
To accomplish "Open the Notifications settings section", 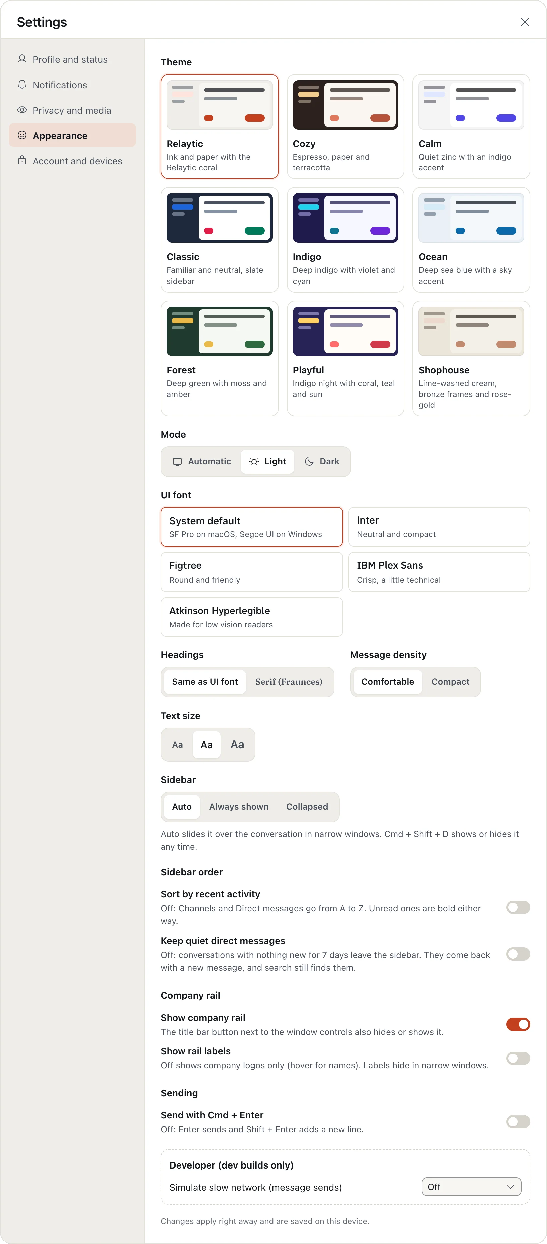I will 72,85.
